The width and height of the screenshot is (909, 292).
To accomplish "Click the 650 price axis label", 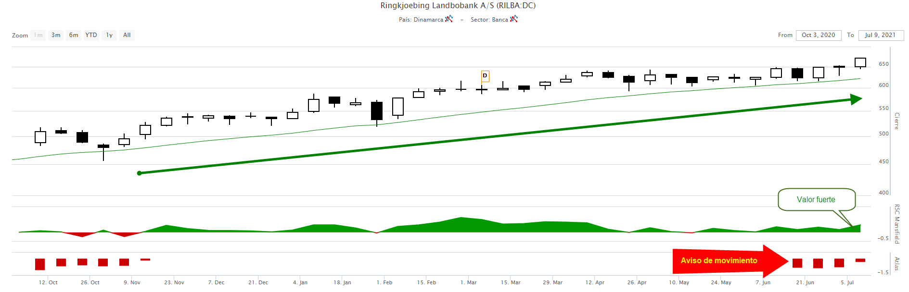I will click(x=884, y=64).
